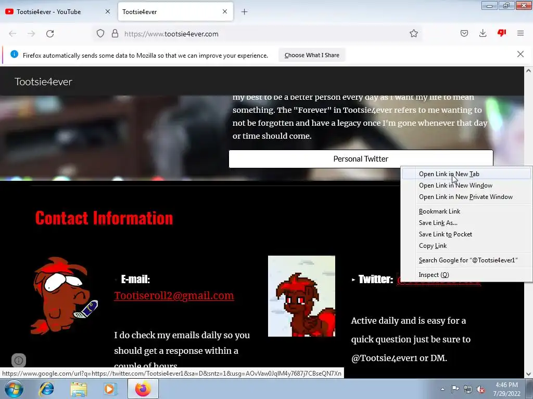Open the tracking protection shield icon
The height and width of the screenshot is (399, 533).
pyautogui.click(x=100, y=34)
